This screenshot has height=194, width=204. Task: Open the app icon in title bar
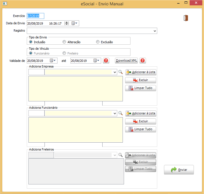(5, 3)
